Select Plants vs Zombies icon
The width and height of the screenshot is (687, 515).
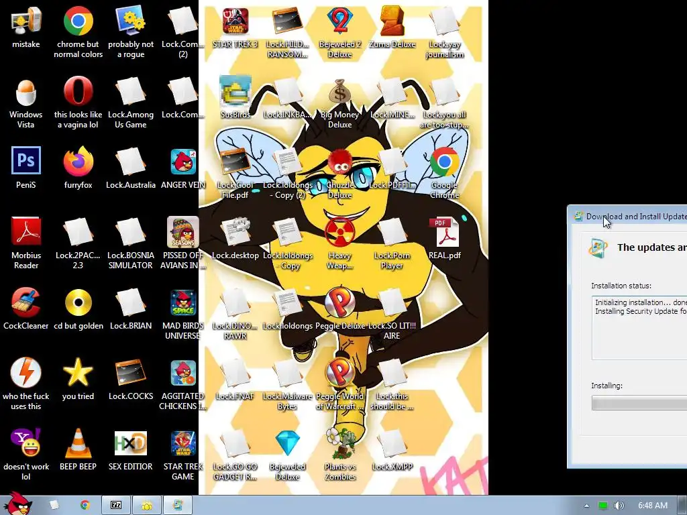tap(340, 443)
